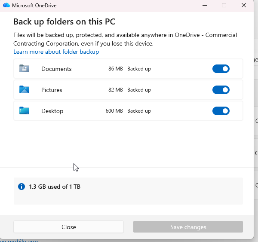Click the Desktop folder icon
Image resolution: width=258 pixels, height=242 pixels.
pyautogui.click(x=24, y=111)
